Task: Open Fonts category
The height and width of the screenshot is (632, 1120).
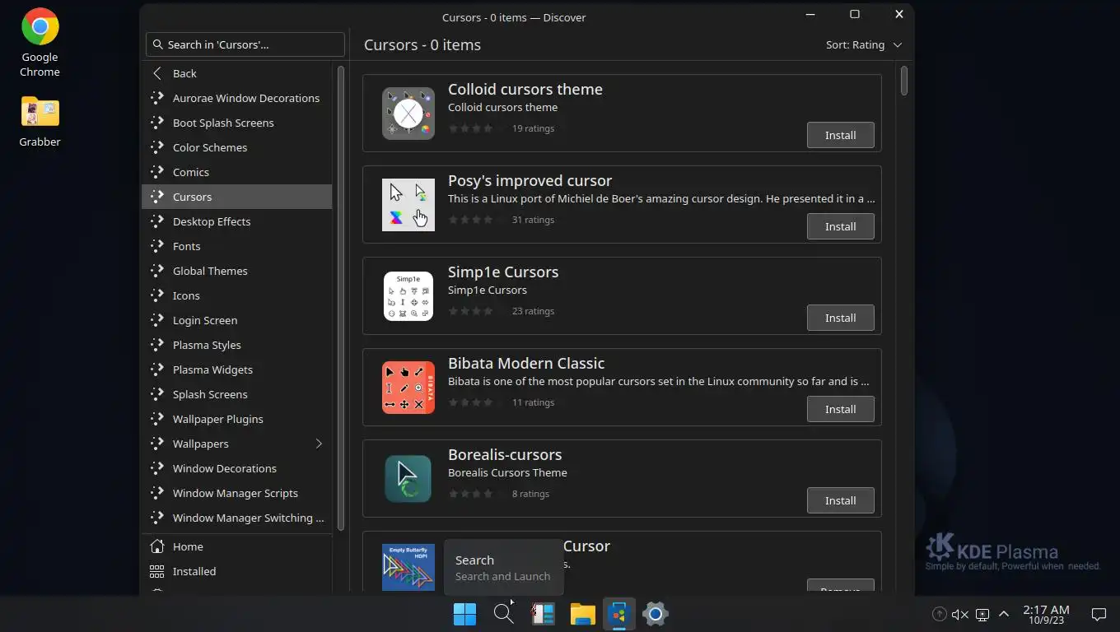Action: coord(237,246)
